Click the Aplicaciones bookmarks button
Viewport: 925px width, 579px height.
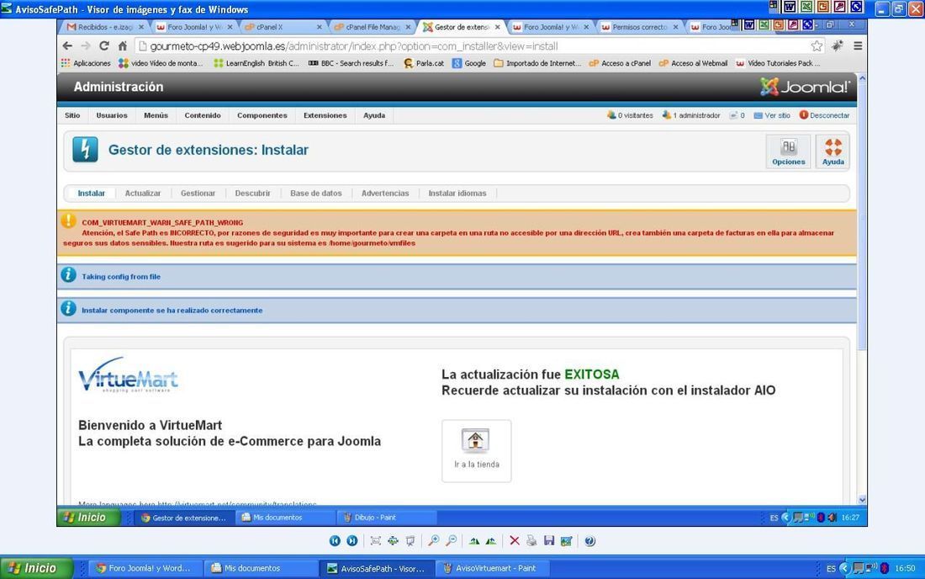[x=86, y=63]
